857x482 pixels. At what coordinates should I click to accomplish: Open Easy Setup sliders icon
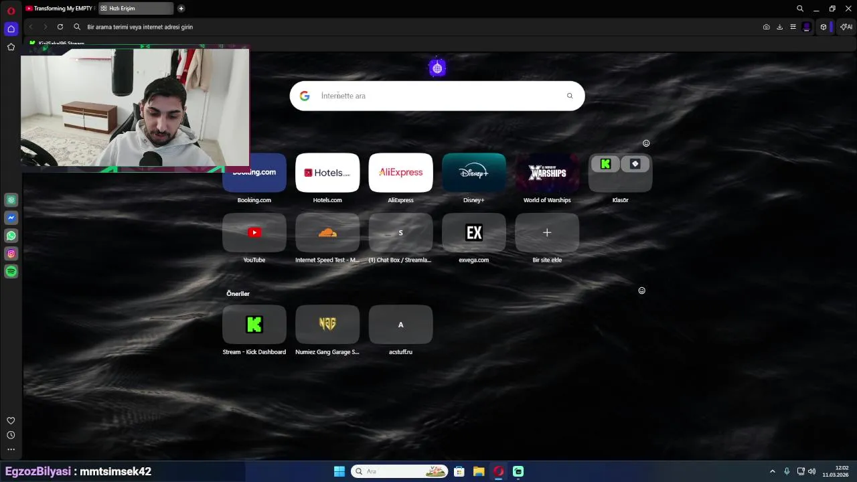tap(793, 27)
